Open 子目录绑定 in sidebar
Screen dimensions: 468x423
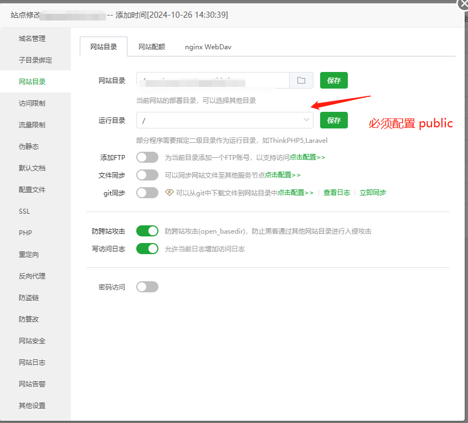tap(35, 60)
